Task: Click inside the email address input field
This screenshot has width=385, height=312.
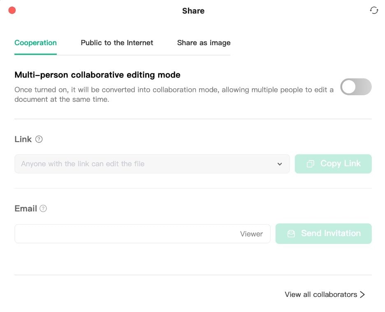Action: 123,234
